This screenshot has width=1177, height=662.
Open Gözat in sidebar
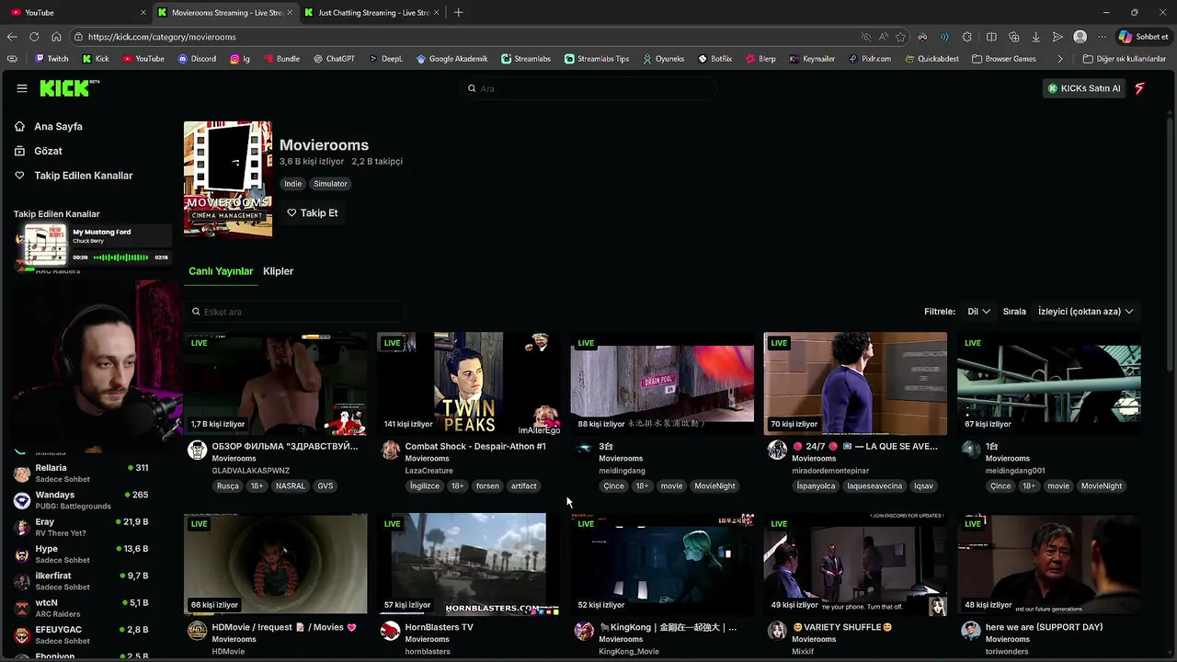(x=48, y=151)
